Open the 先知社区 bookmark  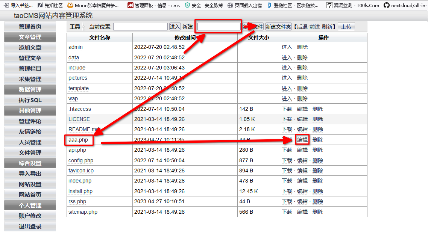[50, 5]
